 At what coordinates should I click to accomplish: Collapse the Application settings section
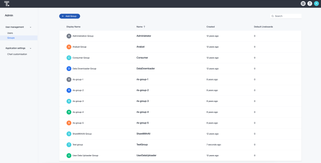point(30,48)
